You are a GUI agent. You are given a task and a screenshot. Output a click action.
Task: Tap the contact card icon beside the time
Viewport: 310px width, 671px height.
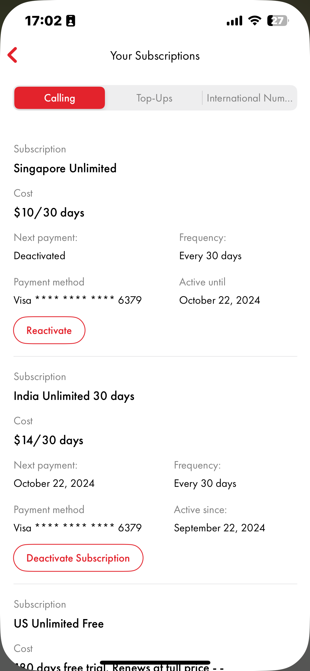coord(71,21)
